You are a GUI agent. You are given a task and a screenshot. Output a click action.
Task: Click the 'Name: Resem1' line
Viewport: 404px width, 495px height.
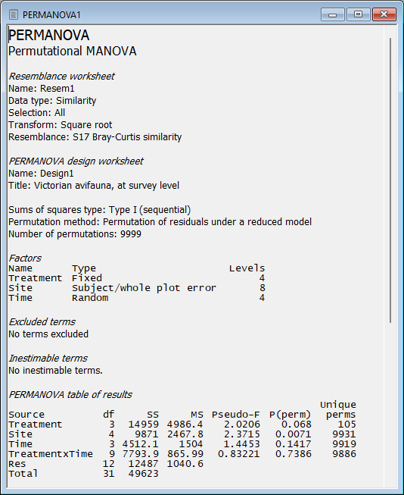(x=42, y=89)
